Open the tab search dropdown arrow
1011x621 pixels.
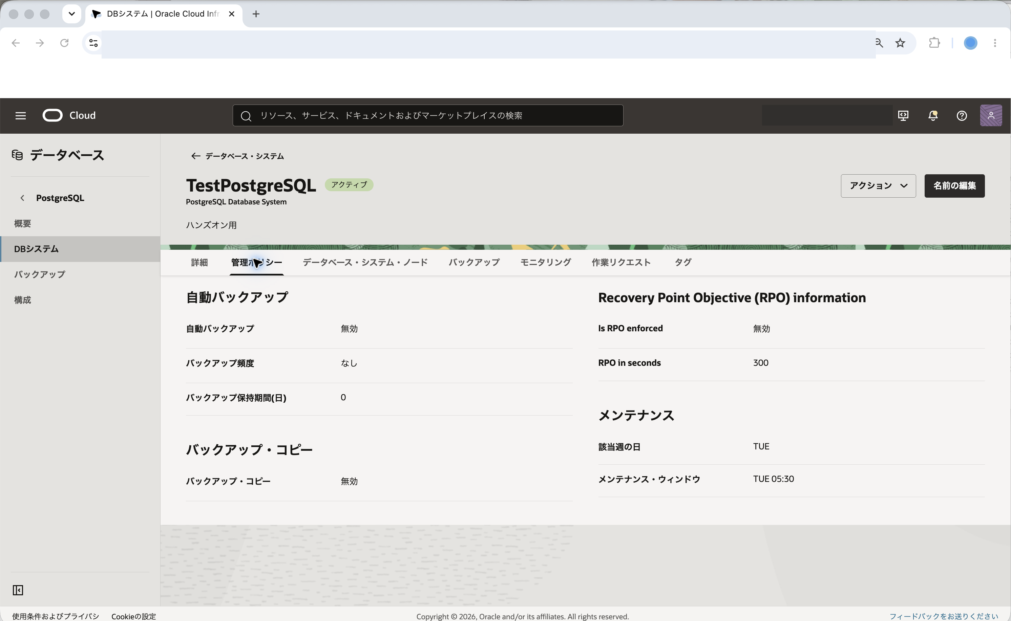click(x=71, y=14)
